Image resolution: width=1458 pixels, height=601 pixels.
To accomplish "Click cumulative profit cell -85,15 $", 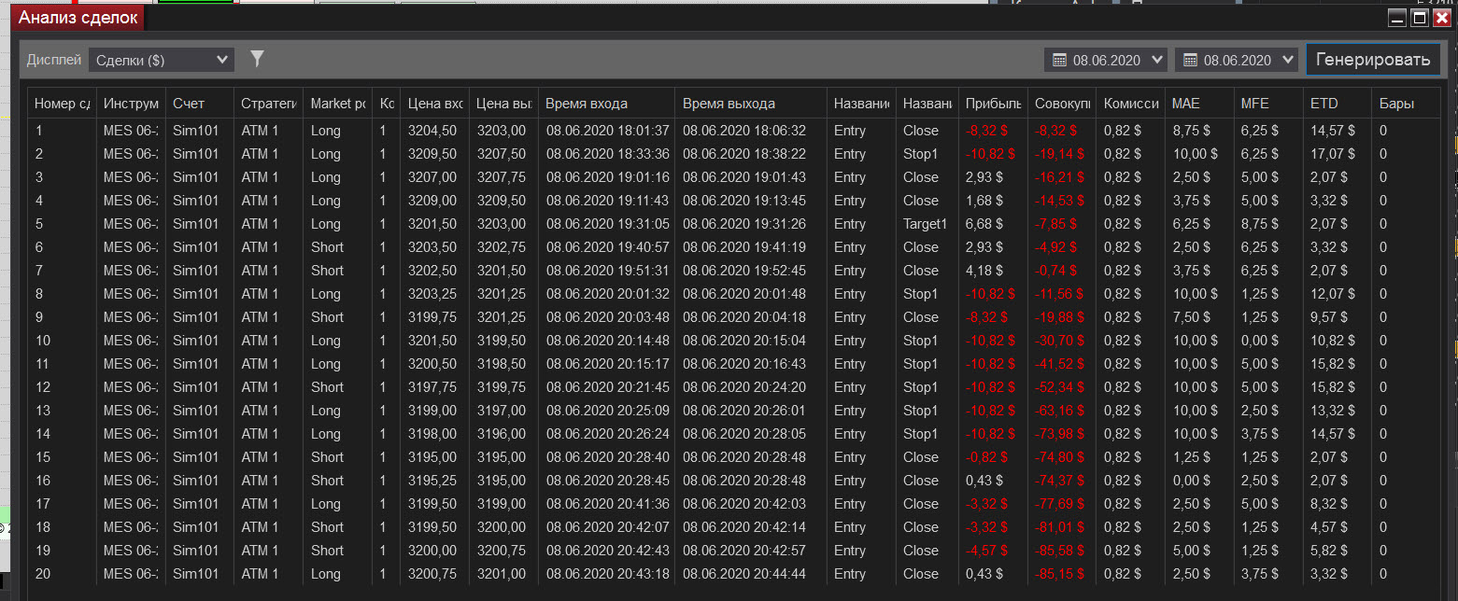I will (1059, 574).
